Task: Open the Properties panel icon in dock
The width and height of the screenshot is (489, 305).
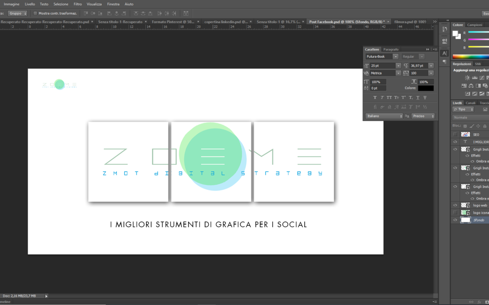Action: [445, 41]
